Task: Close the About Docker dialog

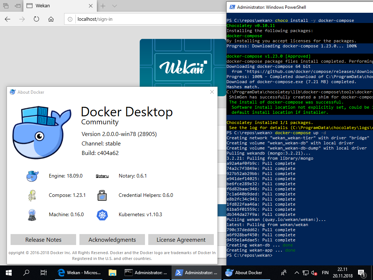Action: [212, 92]
